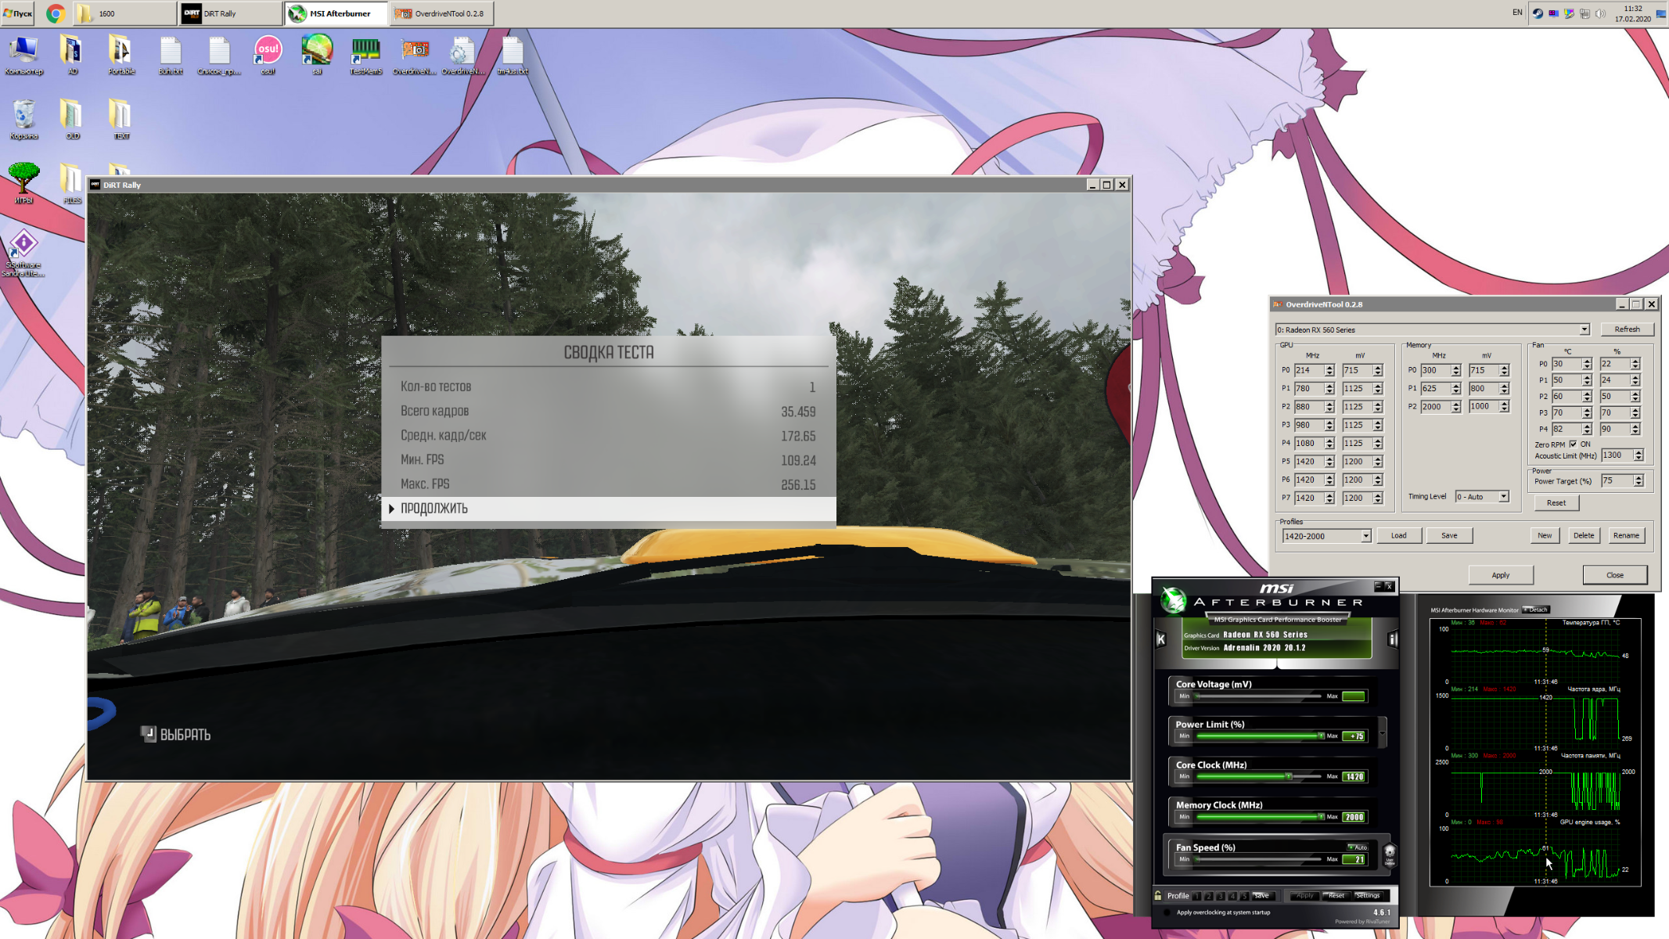This screenshot has height=939, width=1669.
Task: Toggle Zero RPM checkbox in OverdriveNTool
Action: [x=1574, y=444]
